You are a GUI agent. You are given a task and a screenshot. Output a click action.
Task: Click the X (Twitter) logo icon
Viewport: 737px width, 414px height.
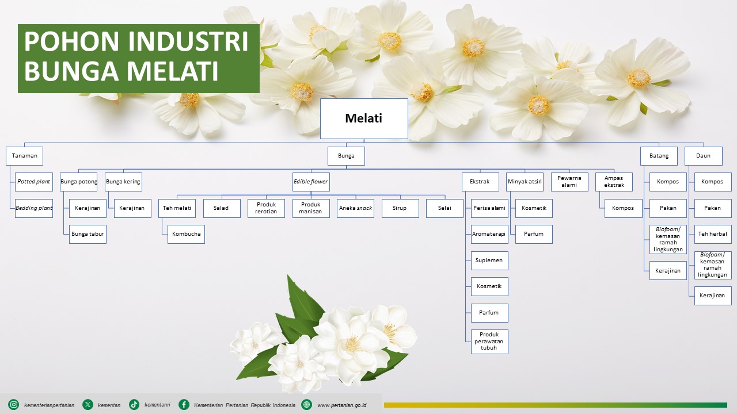coord(88,405)
